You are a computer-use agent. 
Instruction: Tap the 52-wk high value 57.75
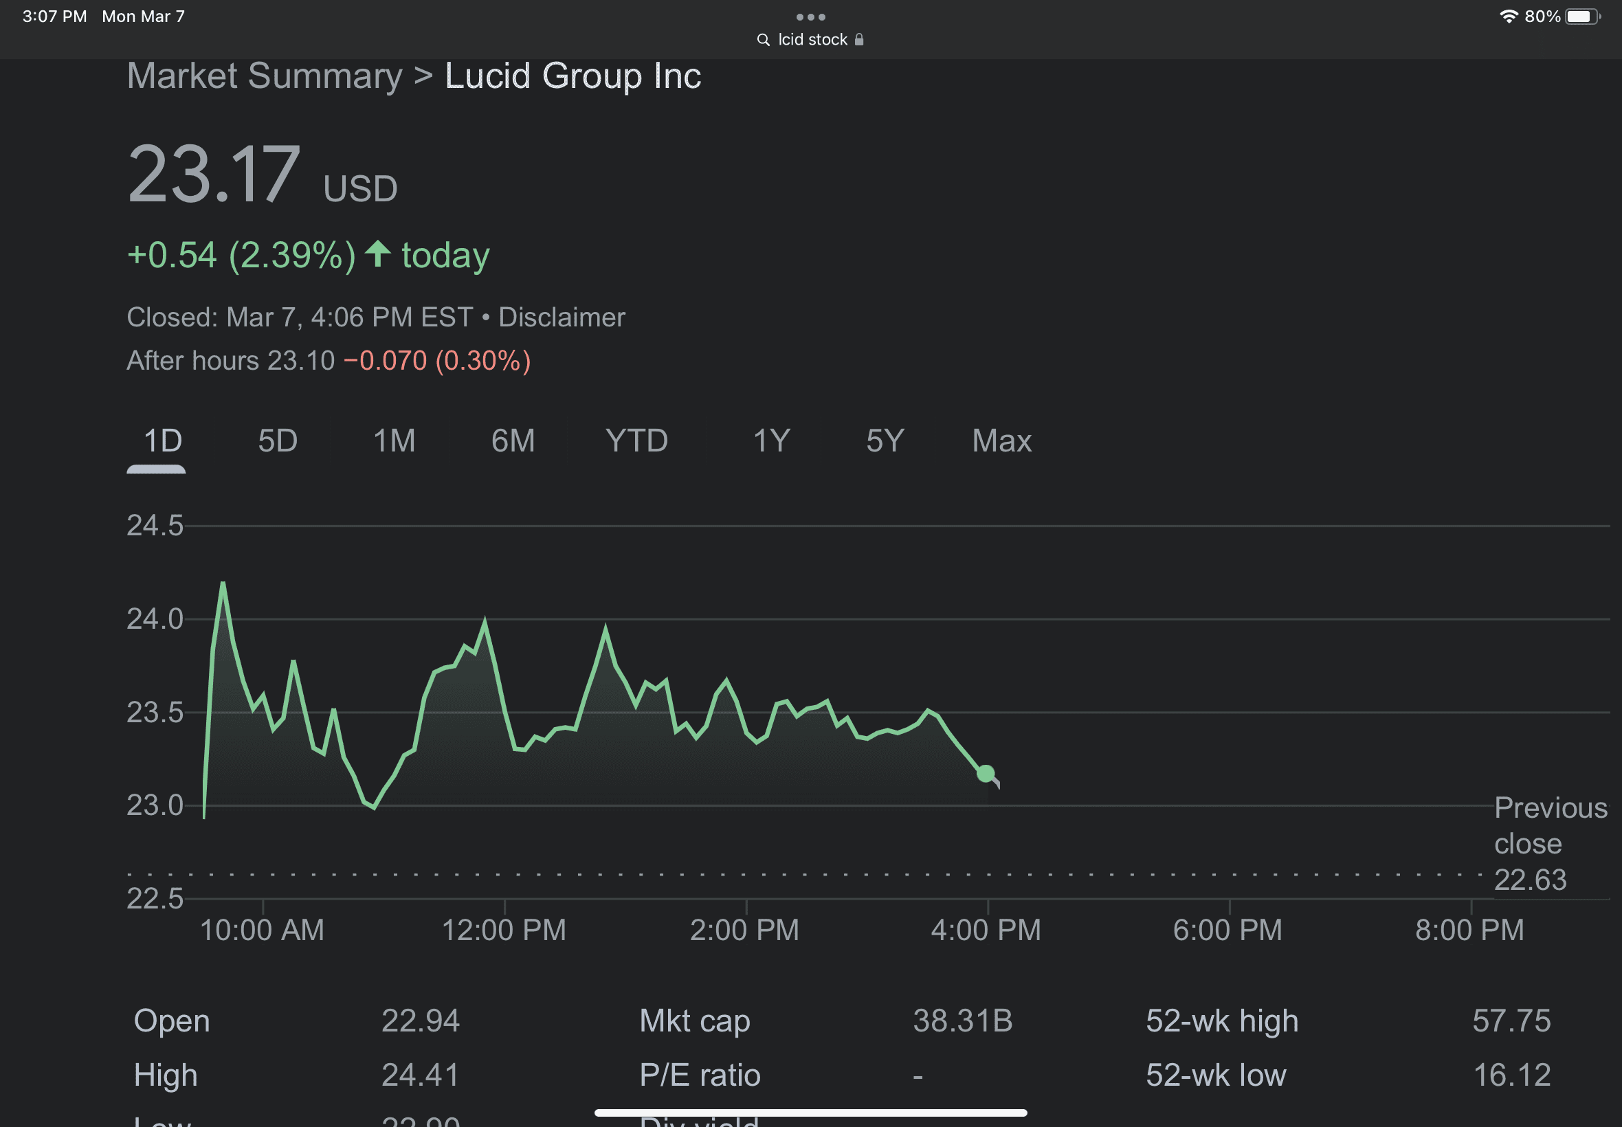1512,1021
